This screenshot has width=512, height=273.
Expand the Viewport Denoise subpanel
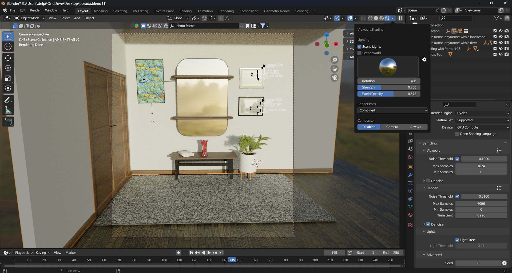(x=424, y=181)
